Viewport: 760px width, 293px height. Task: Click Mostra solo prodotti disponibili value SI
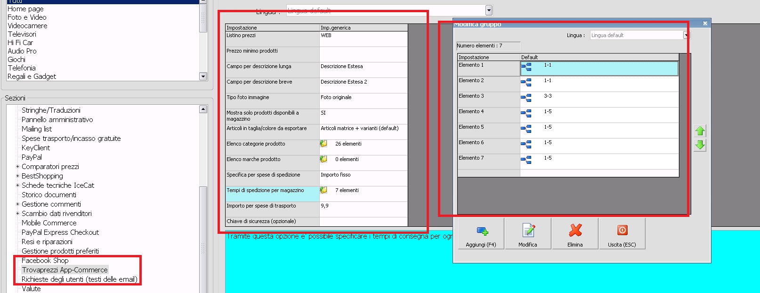coord(364,116)
